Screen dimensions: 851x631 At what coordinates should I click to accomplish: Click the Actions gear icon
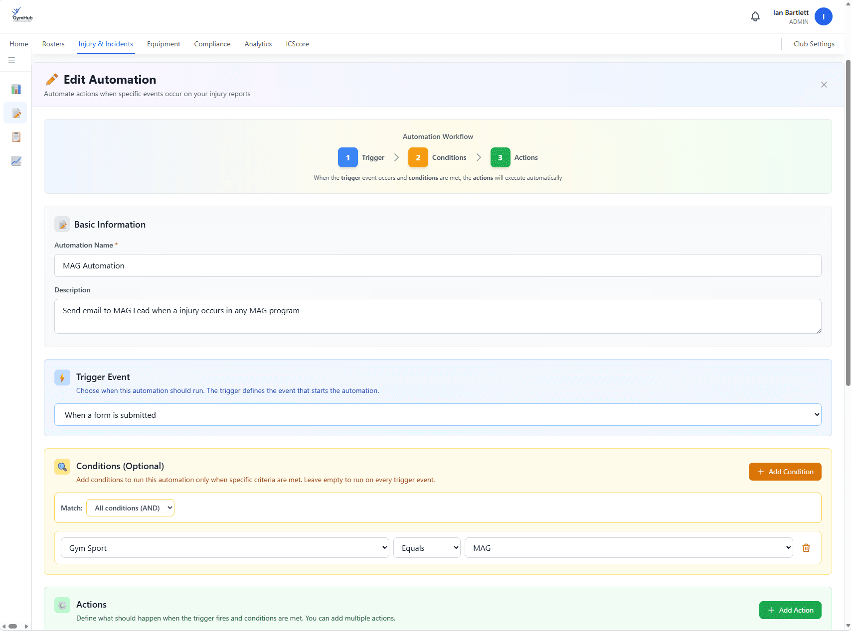tap(62, 605)
